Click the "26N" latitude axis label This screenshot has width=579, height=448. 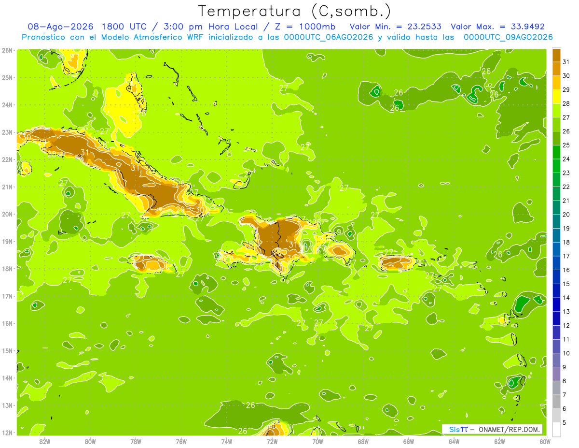[7, 50]
